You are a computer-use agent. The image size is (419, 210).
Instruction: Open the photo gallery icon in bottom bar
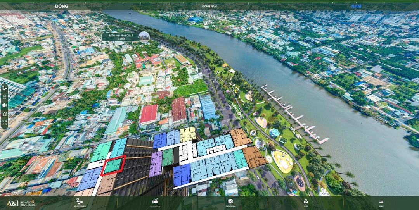[x=230, y=201]
